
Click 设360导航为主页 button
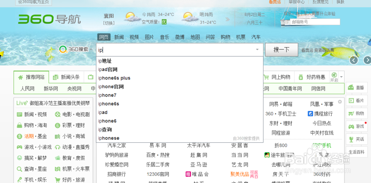pos(33,2)
